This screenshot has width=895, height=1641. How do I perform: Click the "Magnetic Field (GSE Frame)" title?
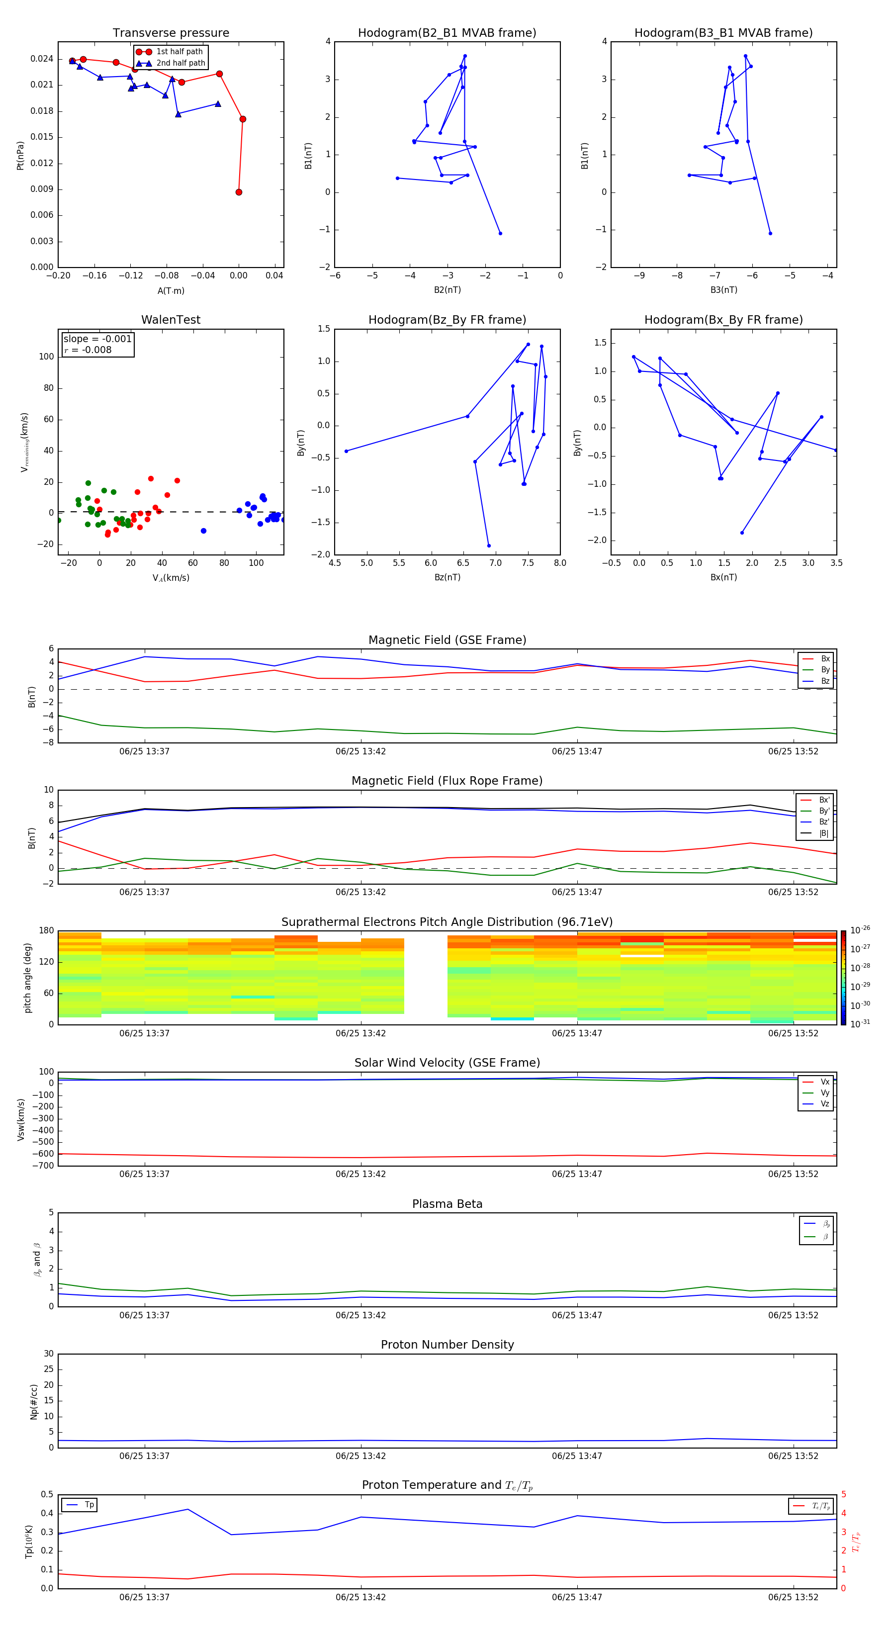coord(447,640)
